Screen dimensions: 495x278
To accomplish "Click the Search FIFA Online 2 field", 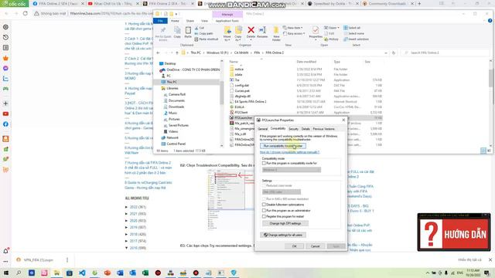I will 445,53.
